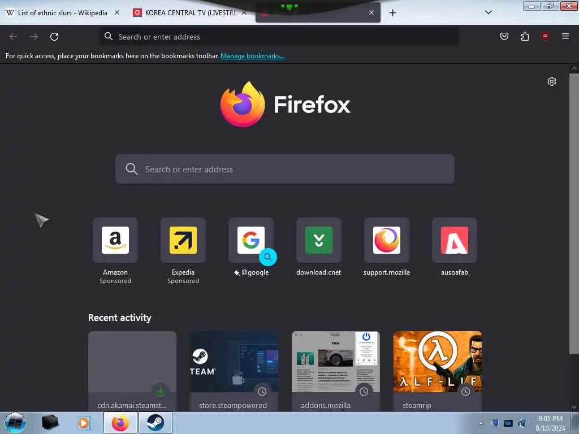Close the Wikipedia tab
Screen dimensions: 579x434
[117, 12]
